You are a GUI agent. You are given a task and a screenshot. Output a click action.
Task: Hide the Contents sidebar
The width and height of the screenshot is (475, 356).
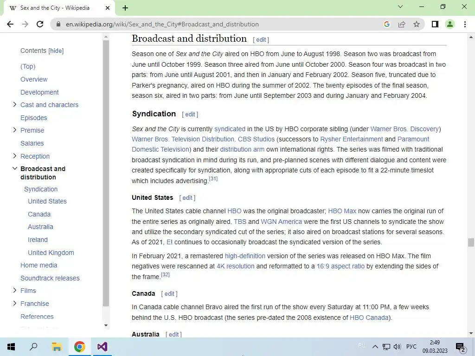click(x=56, y=51)
